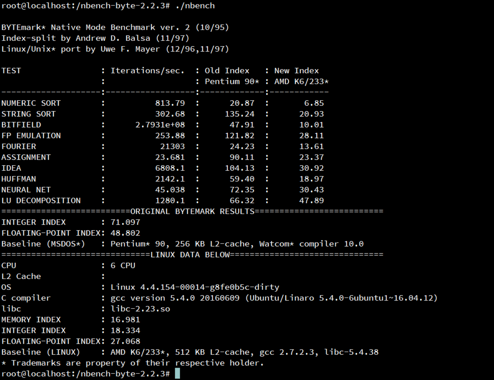Image resolution: width=494 pixels, height=380 pixels.
Task: Select the FP EMULATION row label
Action: pyautogui.click(x=31, y=136)
